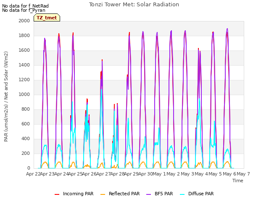Click the 800 y-axis tick label
Image resolution: width=269 pixels, height=202 pixels.
26,109
